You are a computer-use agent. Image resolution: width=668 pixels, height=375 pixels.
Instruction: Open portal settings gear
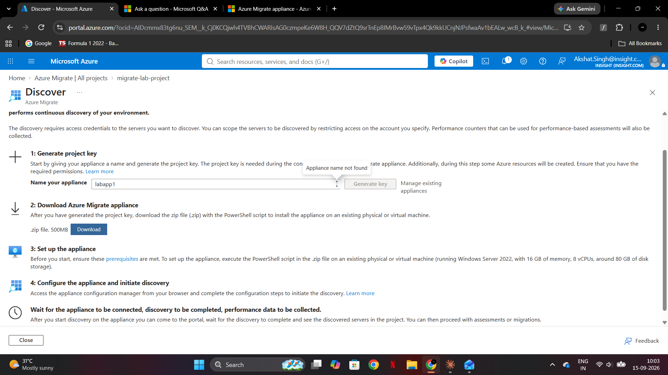coord(524,61)
